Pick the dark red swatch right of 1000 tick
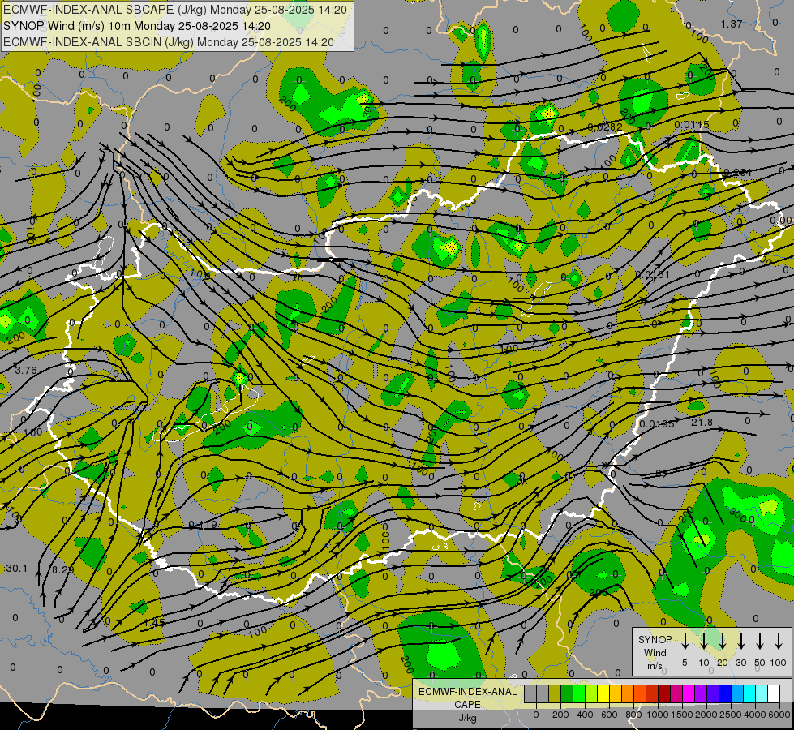 [x=664, y=694]
